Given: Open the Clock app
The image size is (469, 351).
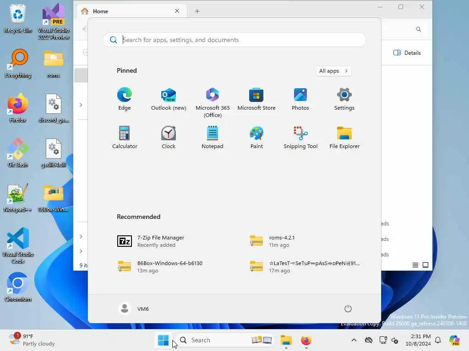Looking at the screenshot, I should point(169,137).
